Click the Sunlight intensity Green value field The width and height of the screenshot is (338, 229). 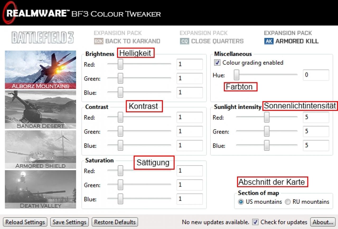pyautogui.click(x=316, y=131)
